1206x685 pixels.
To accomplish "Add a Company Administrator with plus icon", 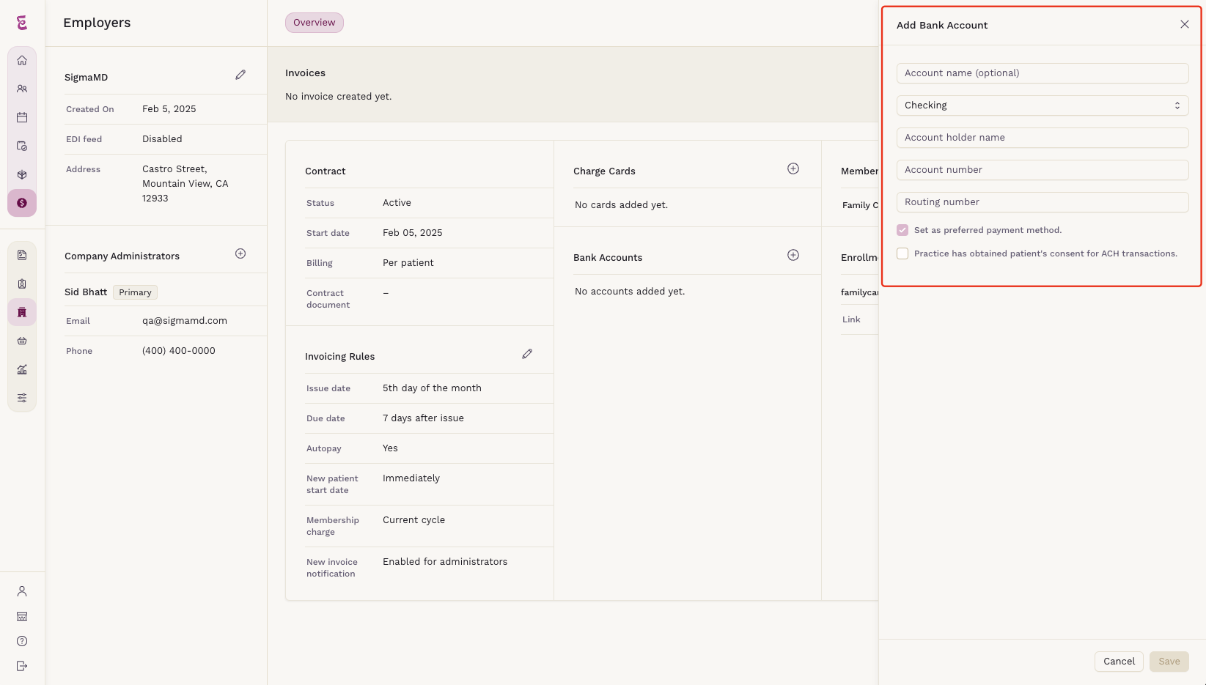I will (240, 253).
